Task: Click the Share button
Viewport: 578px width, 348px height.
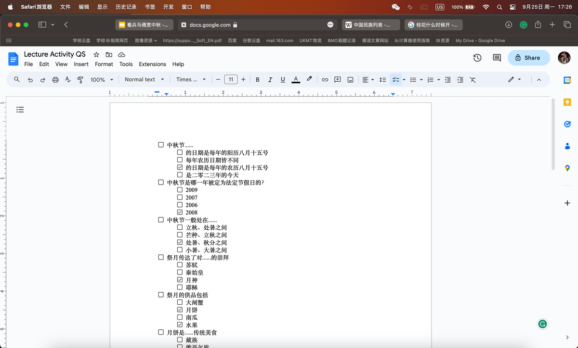Action: tap(528, 58)
